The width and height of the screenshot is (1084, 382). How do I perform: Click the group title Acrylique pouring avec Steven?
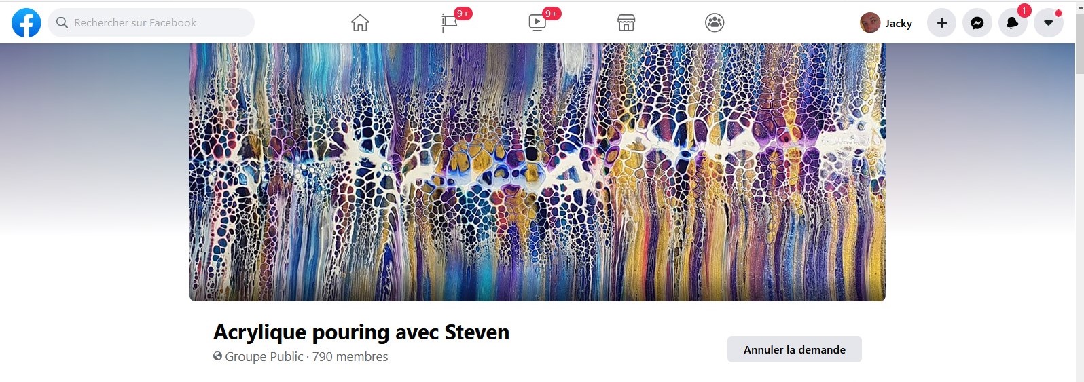pos(361,332)
